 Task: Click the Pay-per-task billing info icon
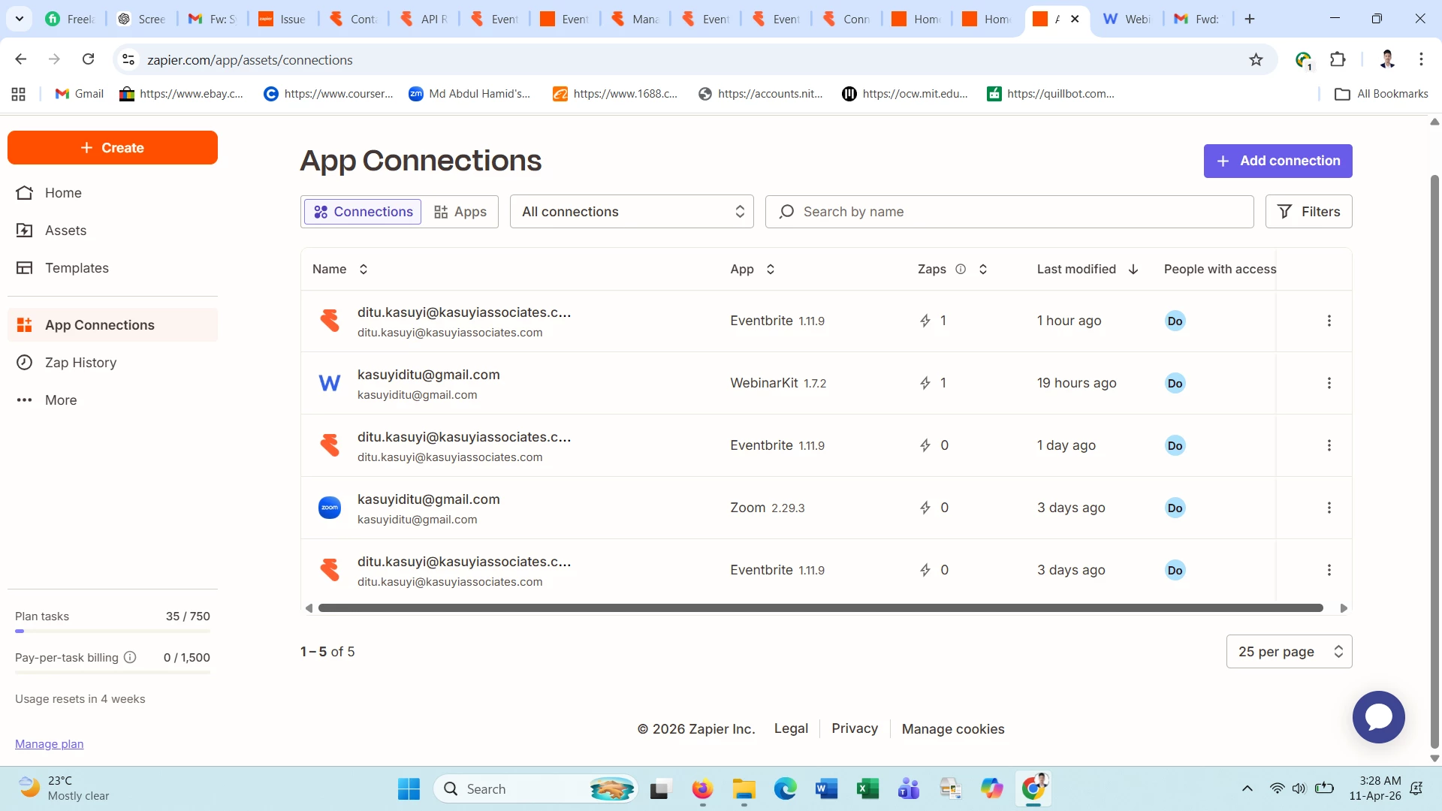130,657
